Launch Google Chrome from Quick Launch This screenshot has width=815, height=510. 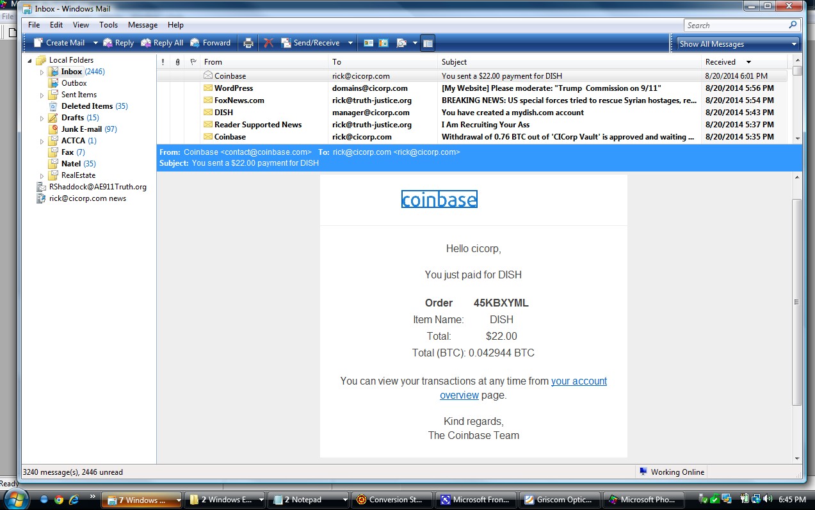[59, 499]
